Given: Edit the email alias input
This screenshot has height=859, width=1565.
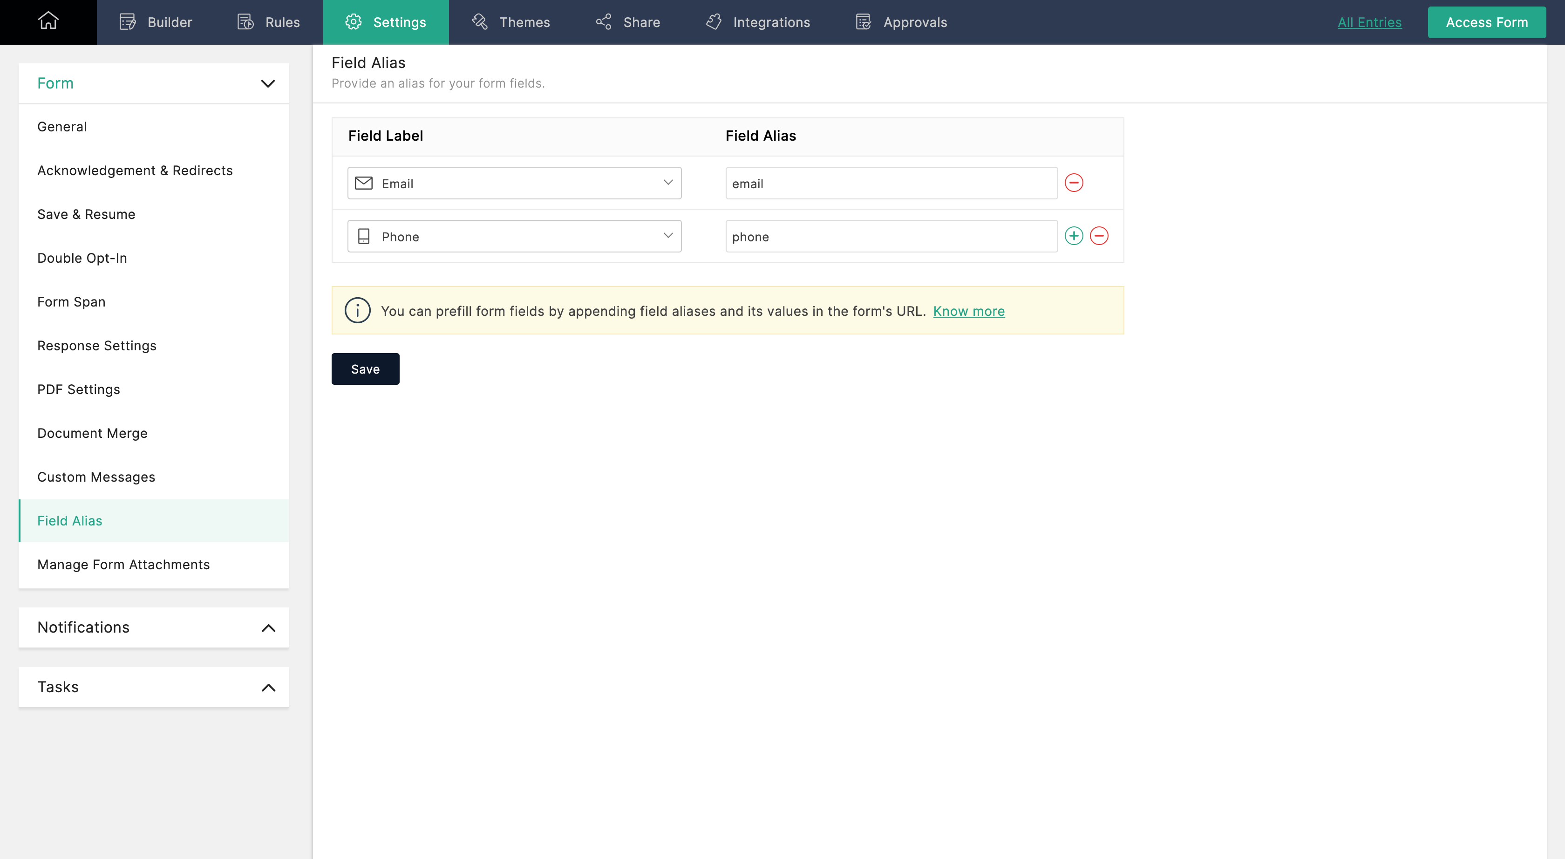Looking at the screenshot, I should tap(891, 183).
